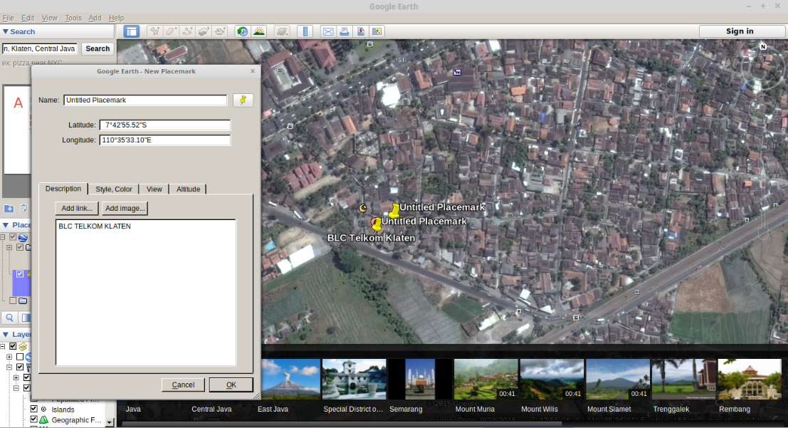Viewport: 788px width, 428px height.
Task: Click the magnifier search icon below Places
Action: pyautogui.click(x=9, y=318)
